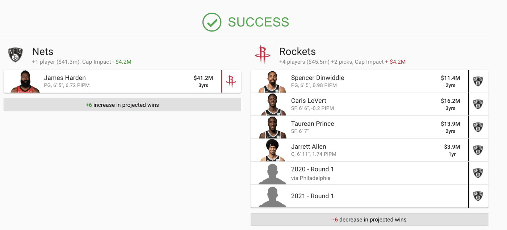Click the Nets logo on Spencer Dinwiddie's row
The image size is (507, 230).
tap(479, 81)
